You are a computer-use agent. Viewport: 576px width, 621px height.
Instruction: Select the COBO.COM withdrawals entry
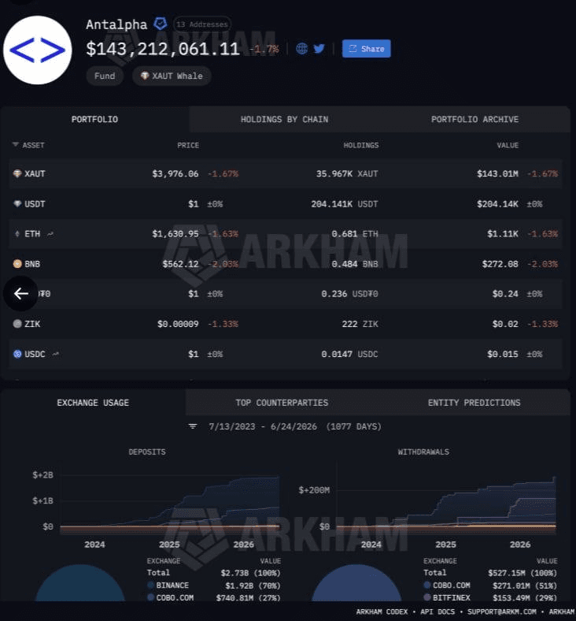click(x=490, y=585)
